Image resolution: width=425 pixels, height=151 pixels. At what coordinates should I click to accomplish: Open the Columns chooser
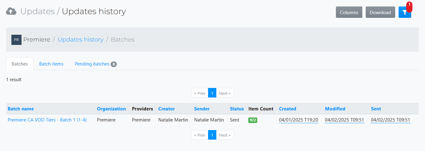[x=349, y=12]
